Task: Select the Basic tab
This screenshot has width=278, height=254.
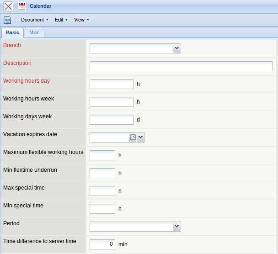Action: pyautogui.click(x=13, y=33)
